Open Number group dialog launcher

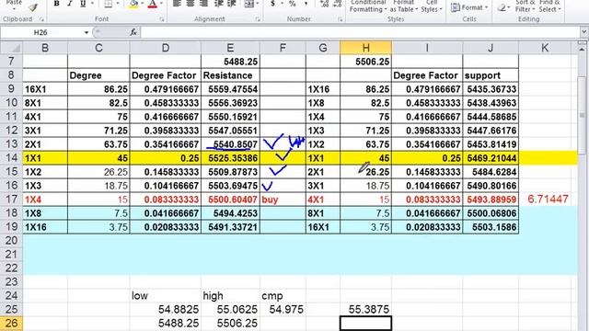340,19
